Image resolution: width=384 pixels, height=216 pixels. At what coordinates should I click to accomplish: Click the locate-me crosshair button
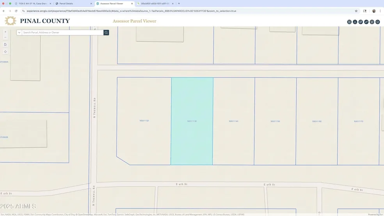click(5, 52)
